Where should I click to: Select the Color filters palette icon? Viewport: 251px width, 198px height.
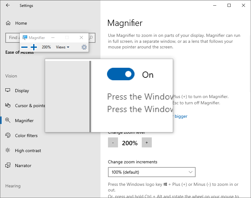tap(8, 136)
